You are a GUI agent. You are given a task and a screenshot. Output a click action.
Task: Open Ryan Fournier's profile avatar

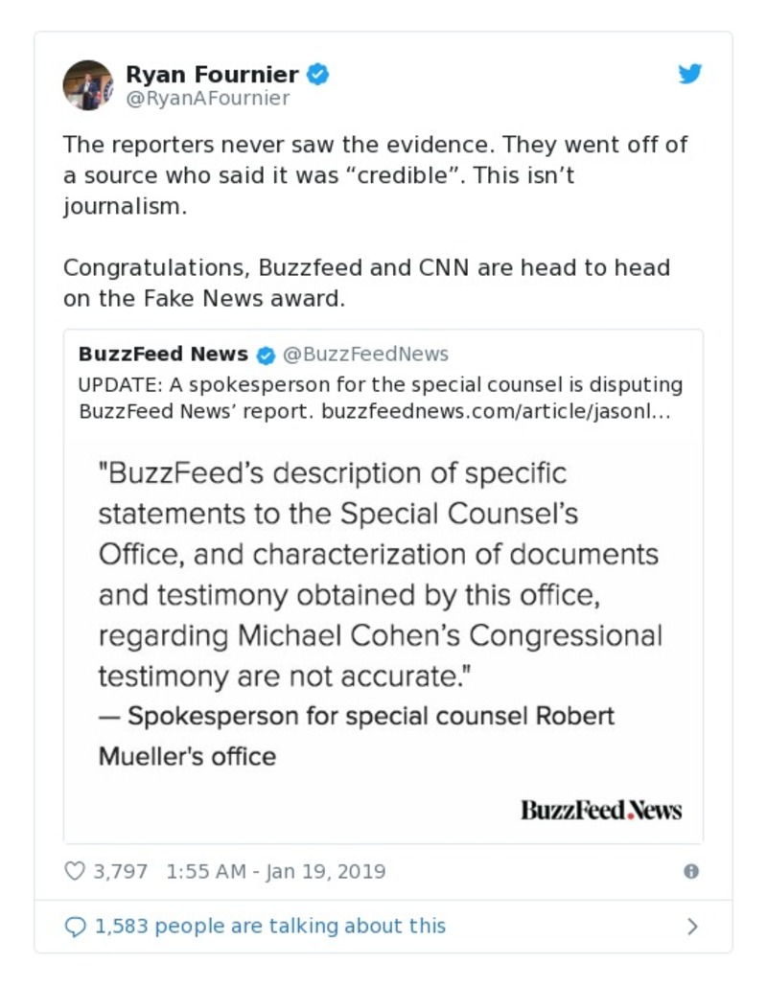(x=88, y=84)
